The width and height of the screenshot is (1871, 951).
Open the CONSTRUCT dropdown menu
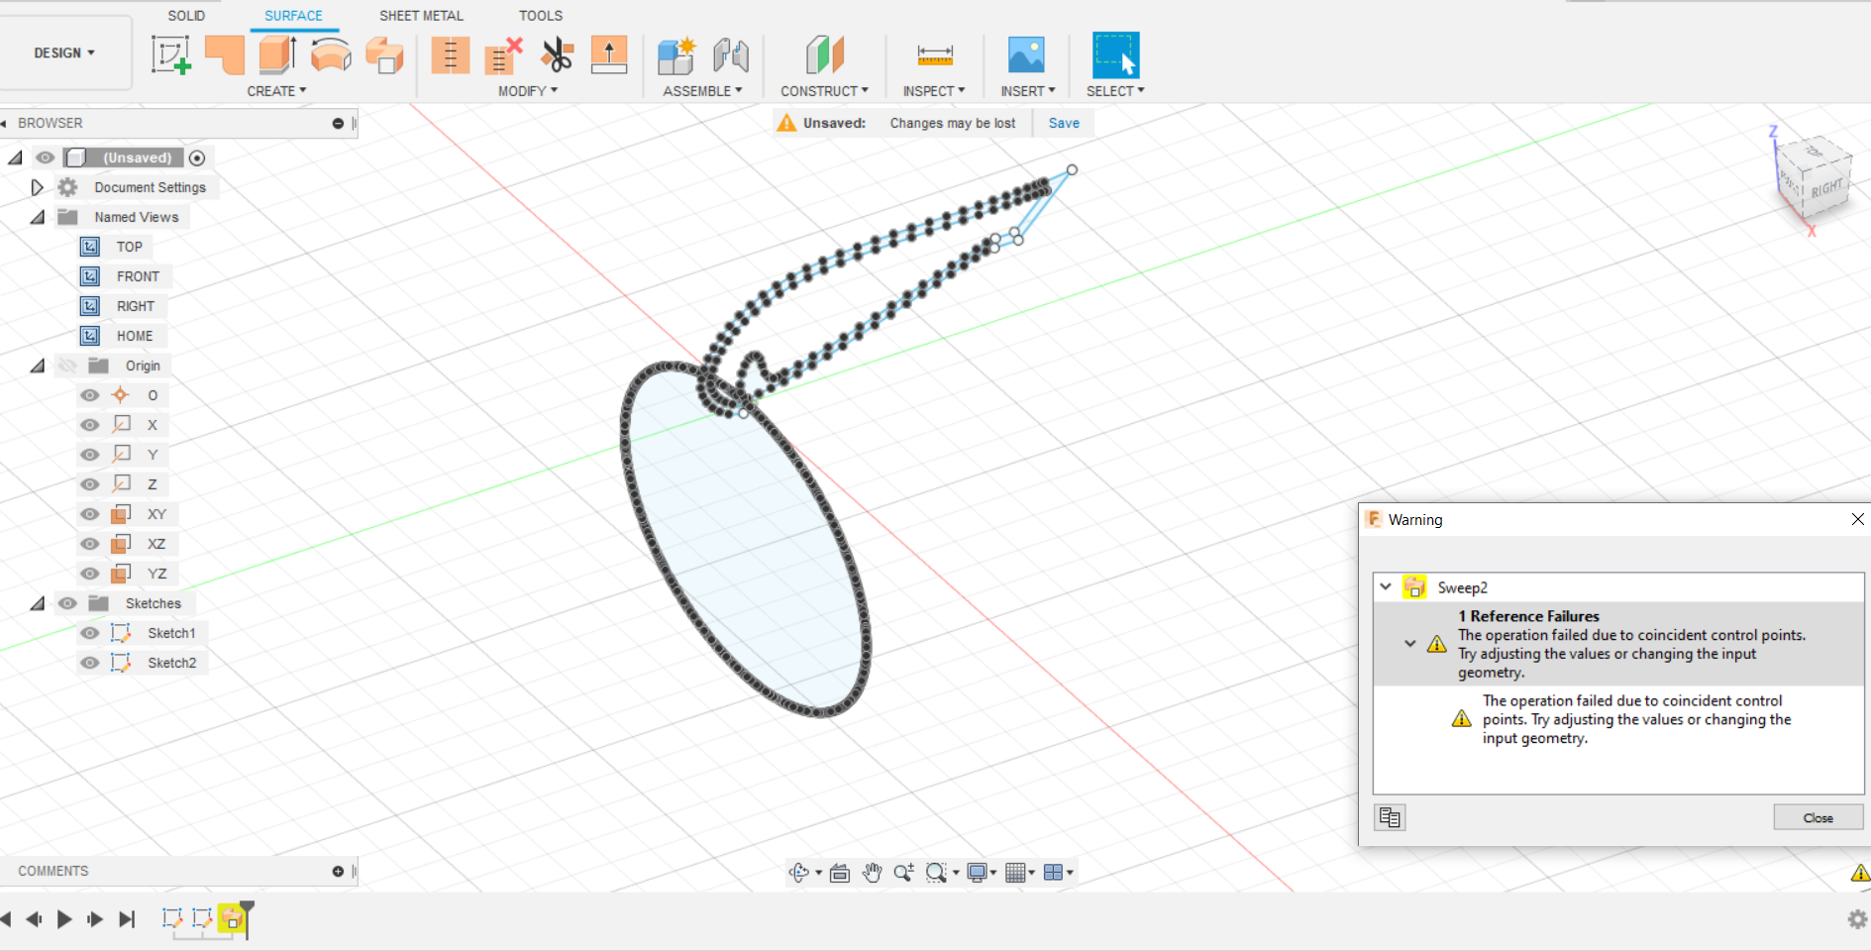(x=824, y=91)
